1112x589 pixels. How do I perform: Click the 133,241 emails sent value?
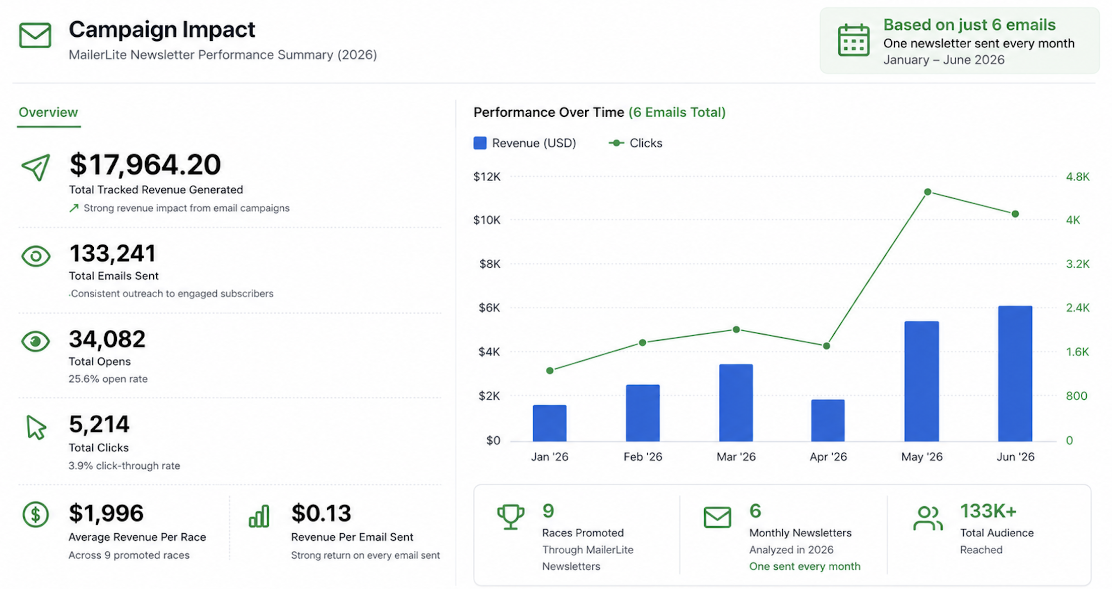(113, 253)
